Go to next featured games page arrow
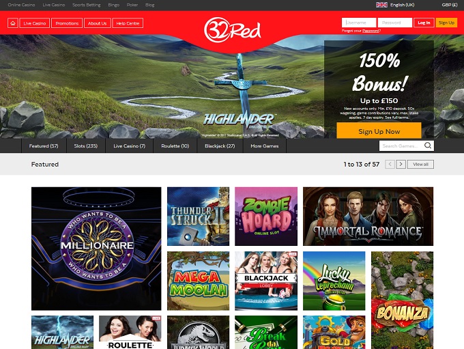Screen dimensions: 464x349 coord(401,164)
